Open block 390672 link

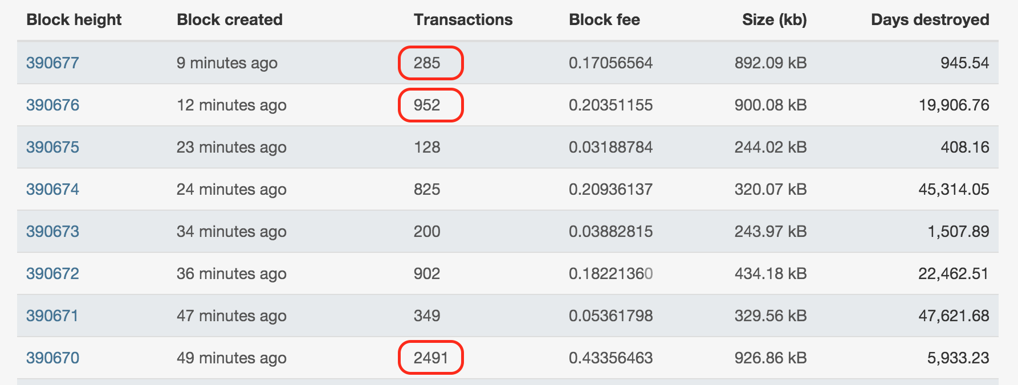pyautogui.click(x=52, y=273)
